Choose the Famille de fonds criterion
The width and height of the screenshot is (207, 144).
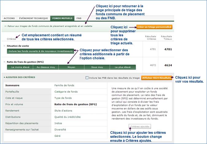81,85
